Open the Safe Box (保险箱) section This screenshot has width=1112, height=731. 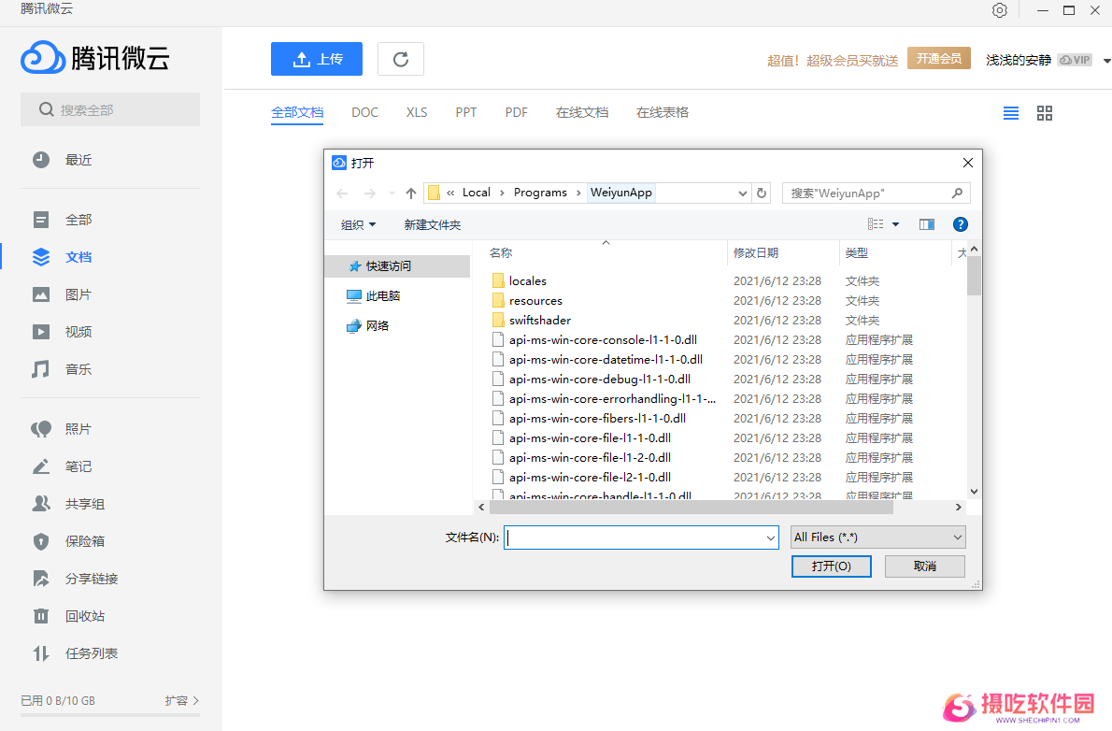(84, 541)
